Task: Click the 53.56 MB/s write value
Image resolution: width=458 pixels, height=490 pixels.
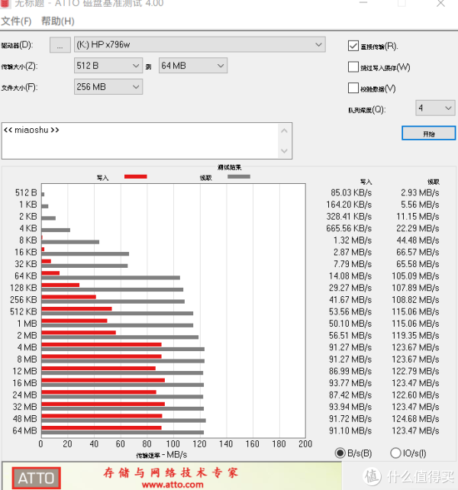Action: point(350,312)
